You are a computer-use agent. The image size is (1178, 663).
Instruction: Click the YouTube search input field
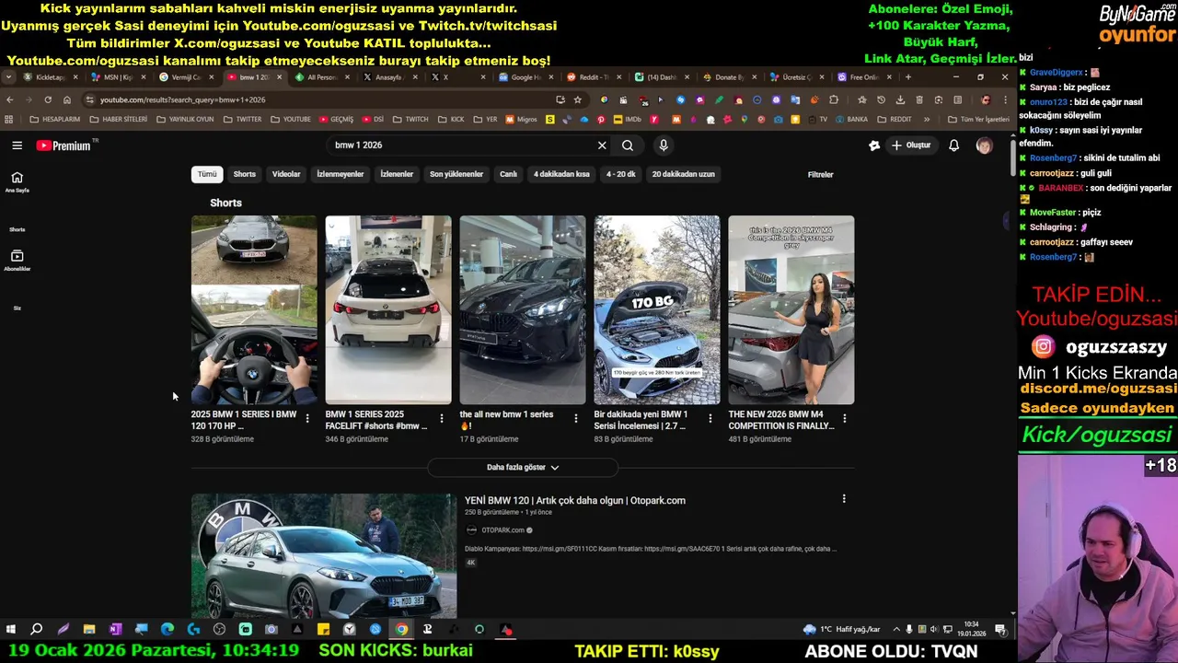465,145
